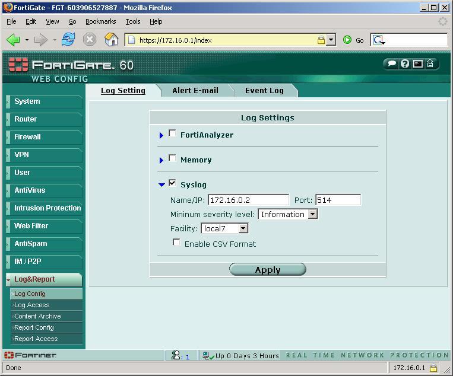Open the Intrusion Protection sidebar section

tap(44, 208)
